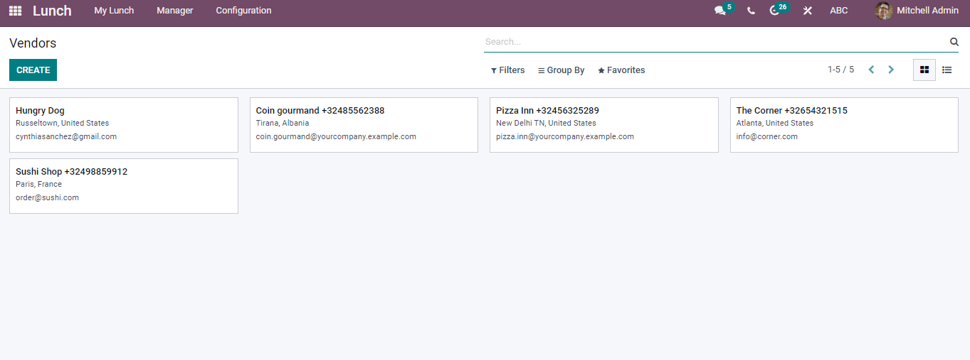970x360 pixels.
Task: Open the conversations chat bubble icon
Action: [720, 11]
